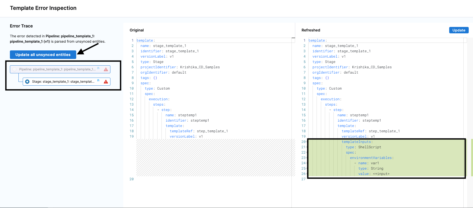This screenshot has height=208, width=473.
Task: Open the Stage: stage_template_1 node label
Action: (x=63, y=82)
